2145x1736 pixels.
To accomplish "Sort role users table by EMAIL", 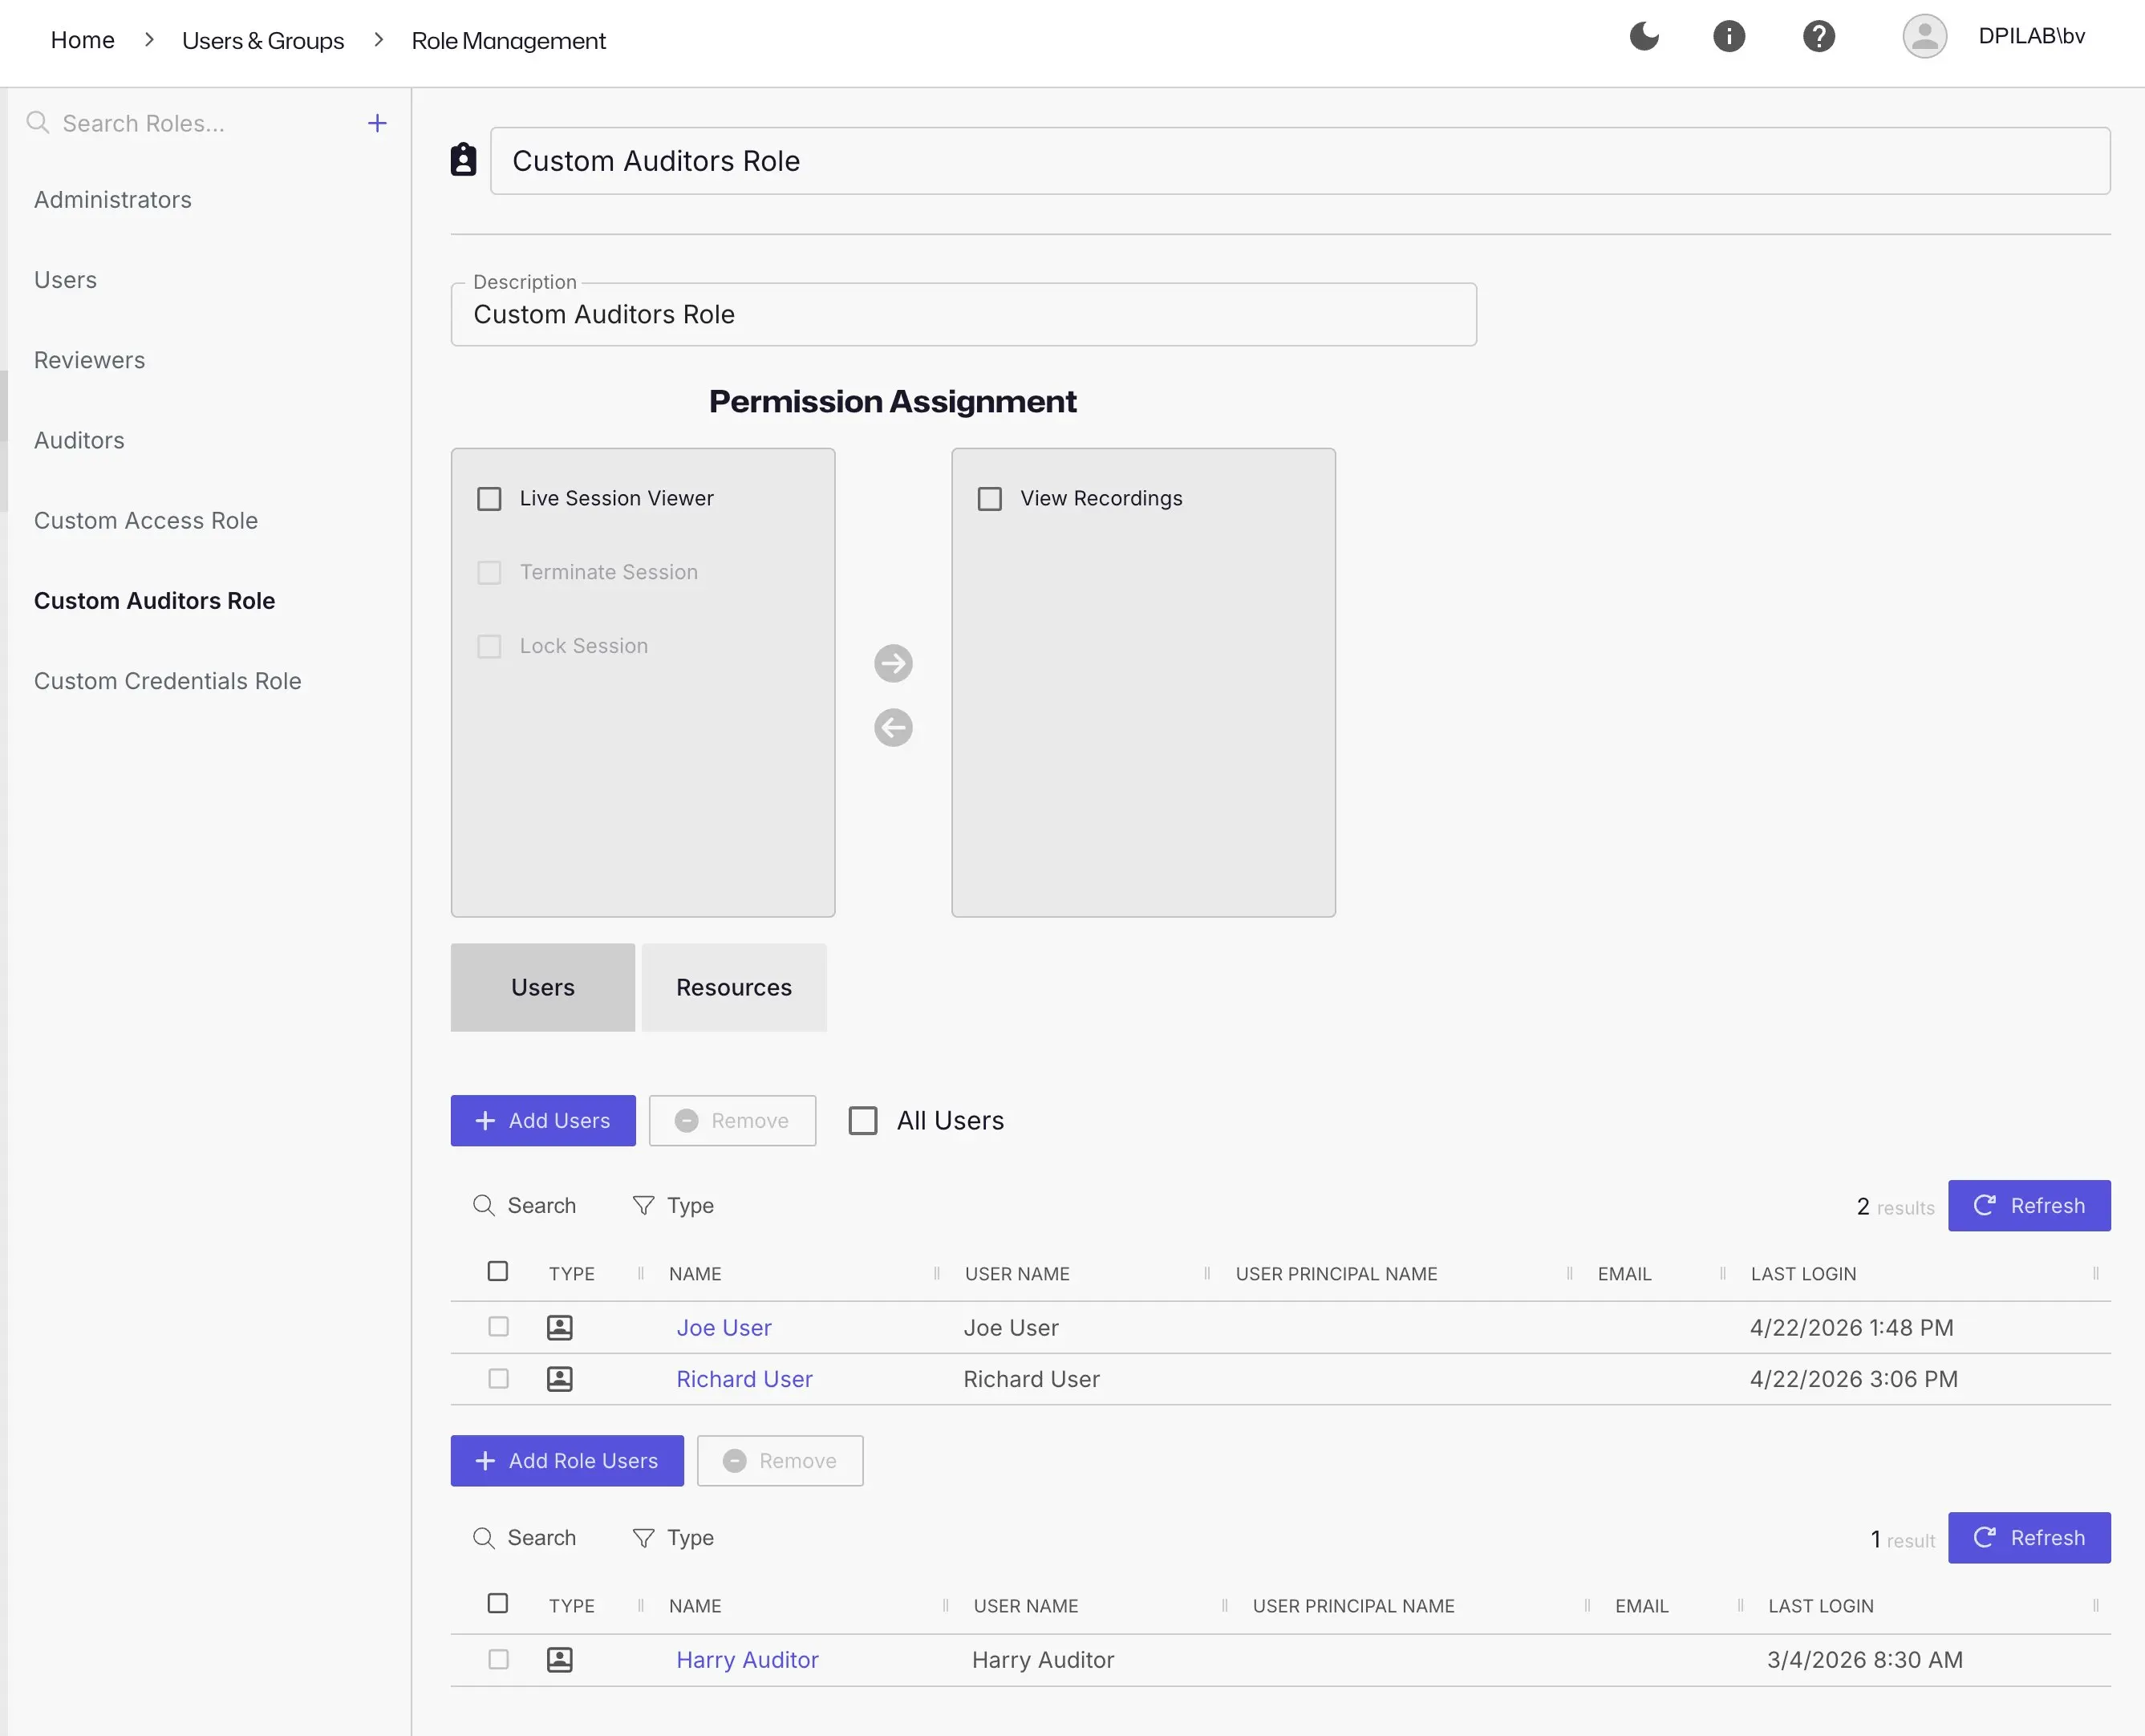I will (x=1641, y=1605).
